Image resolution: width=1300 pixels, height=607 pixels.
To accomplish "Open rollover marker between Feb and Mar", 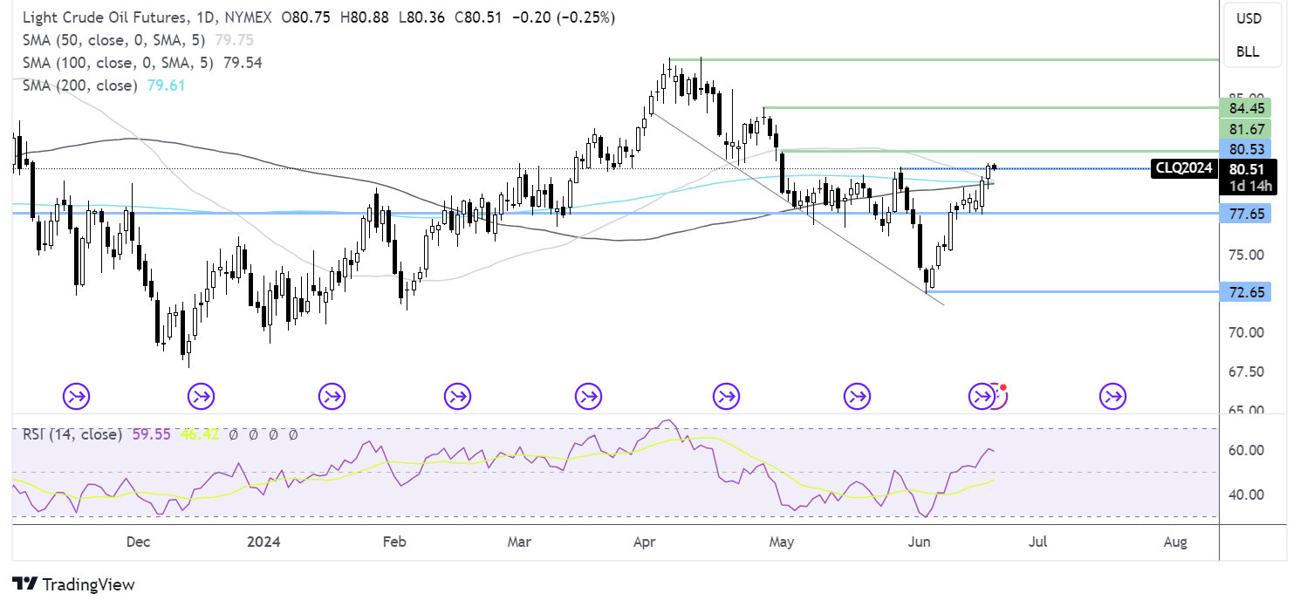I will pos(457,397).
